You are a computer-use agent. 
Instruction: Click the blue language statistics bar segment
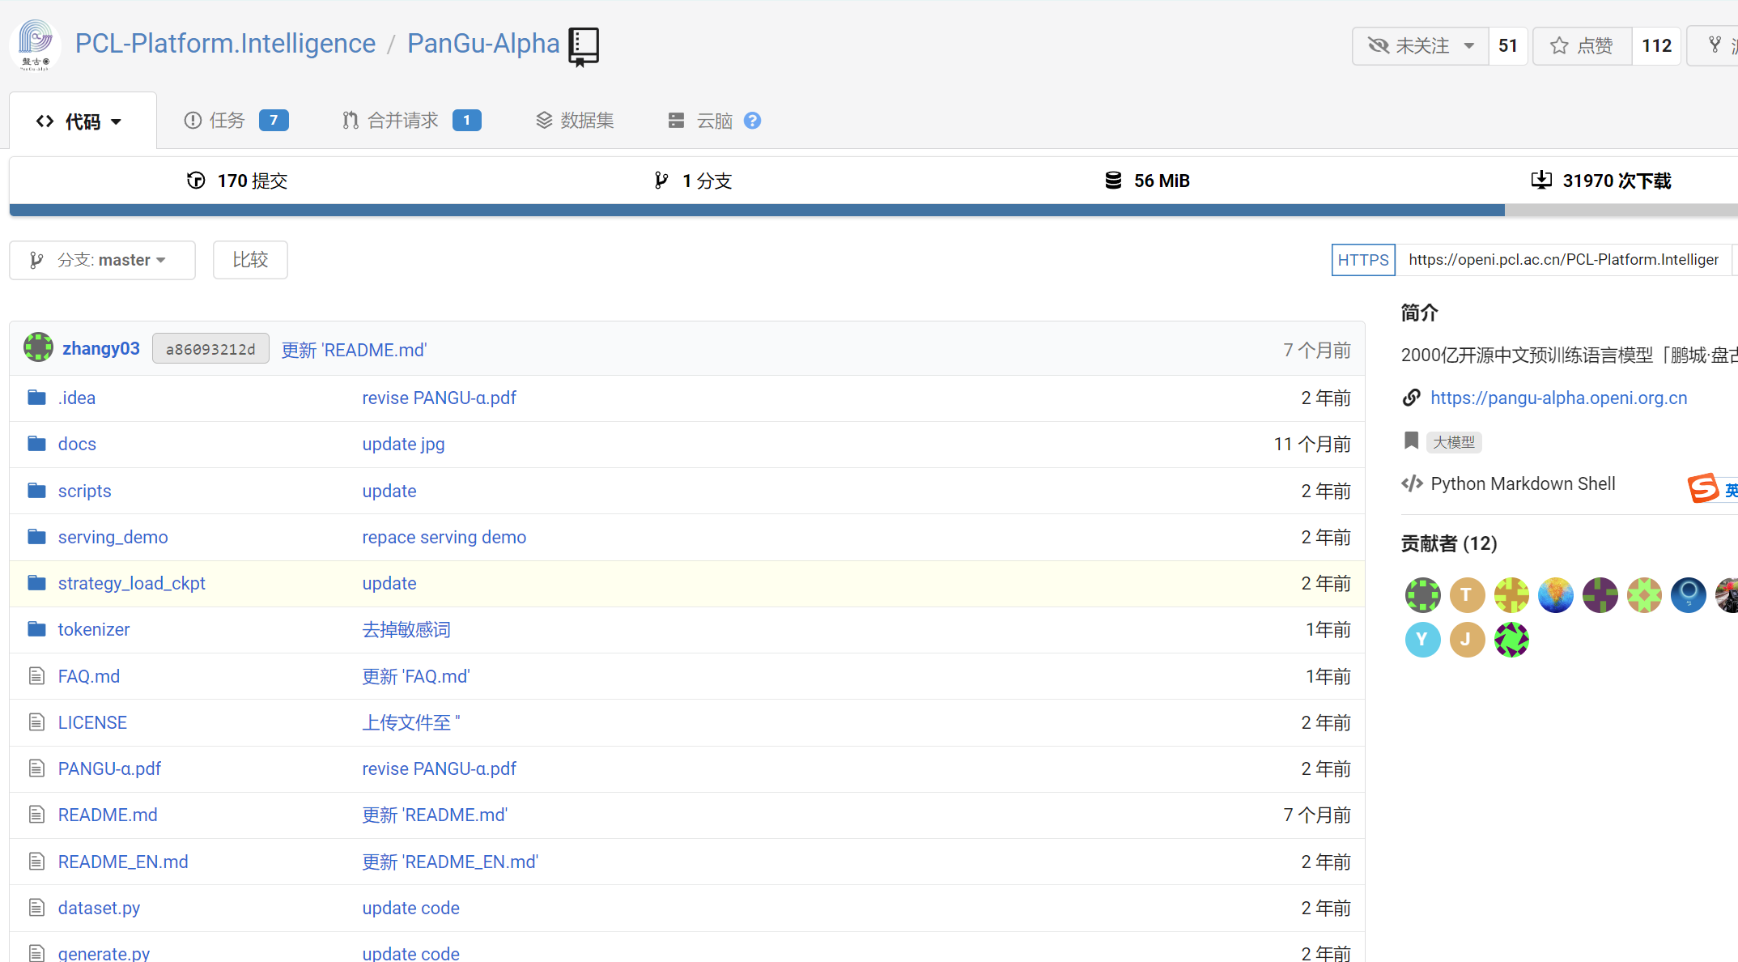[x=757, y=211]
